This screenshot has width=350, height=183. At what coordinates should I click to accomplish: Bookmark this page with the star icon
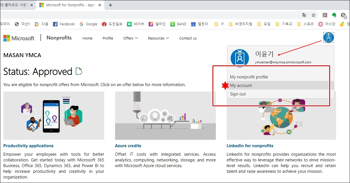(314, 15)
